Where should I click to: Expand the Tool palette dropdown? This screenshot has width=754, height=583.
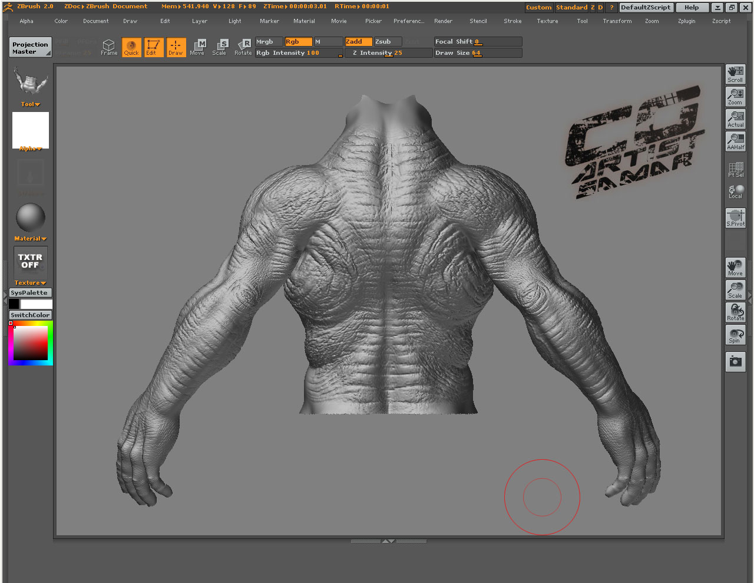(x=31, y=104)
